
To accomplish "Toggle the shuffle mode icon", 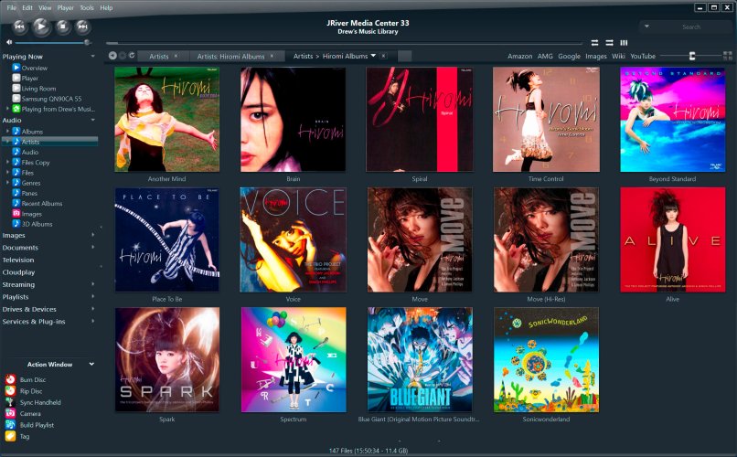I will click(x=609, y=43).
